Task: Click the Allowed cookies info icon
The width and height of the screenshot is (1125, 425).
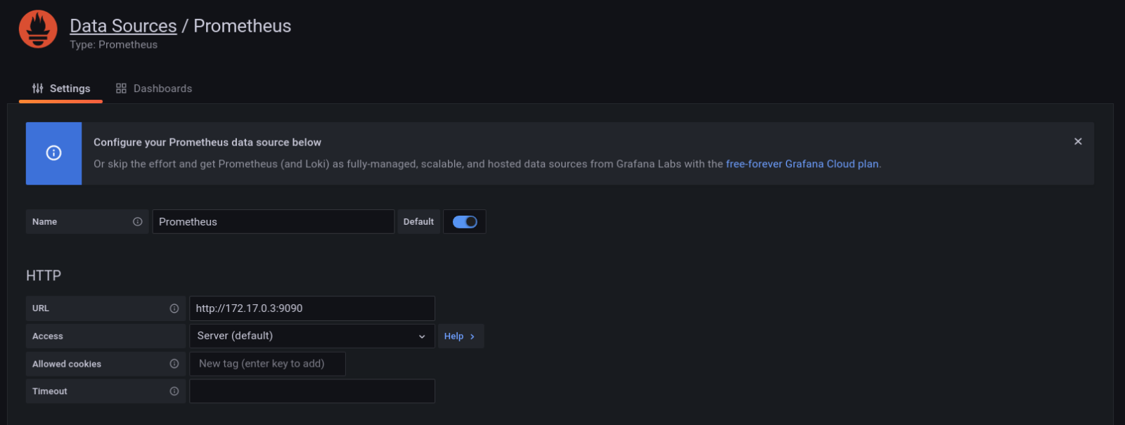Action: coord(174,364)
